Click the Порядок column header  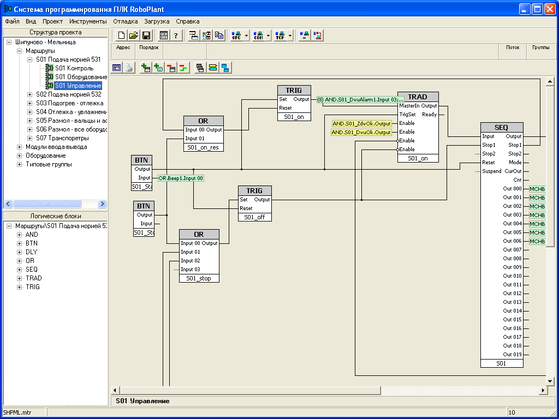[149, 47]
